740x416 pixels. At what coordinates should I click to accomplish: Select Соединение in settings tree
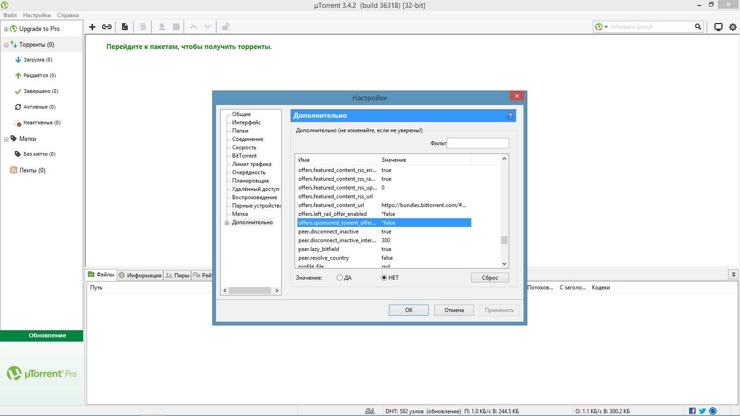point(248,139)
